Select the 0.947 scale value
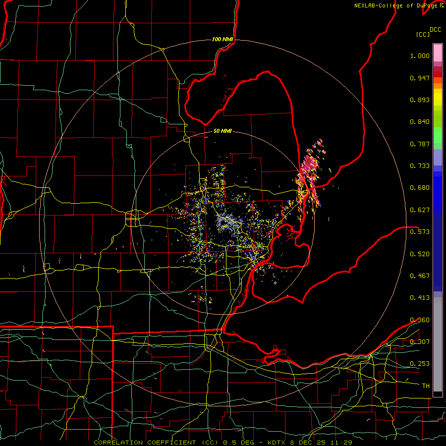The height and width of the screenshot is (446, 446). point(420,78)
